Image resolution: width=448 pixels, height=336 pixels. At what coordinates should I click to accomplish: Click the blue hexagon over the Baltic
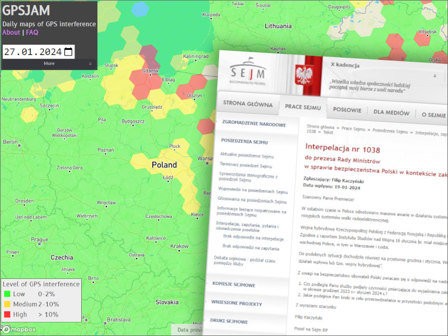[140, 9]
